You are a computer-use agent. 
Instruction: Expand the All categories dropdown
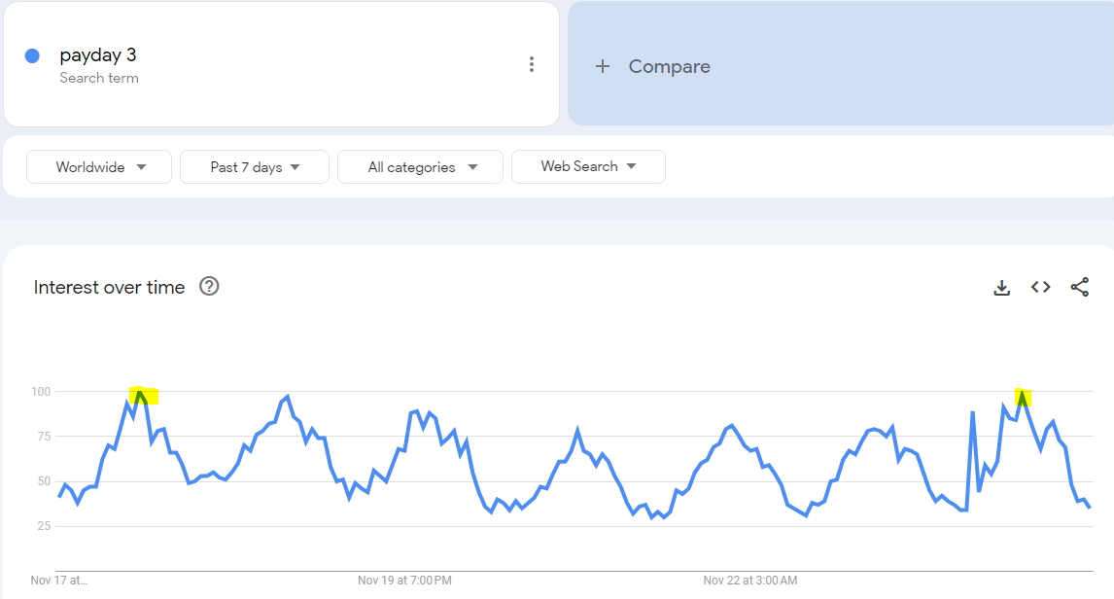click(x=420, y=167)
